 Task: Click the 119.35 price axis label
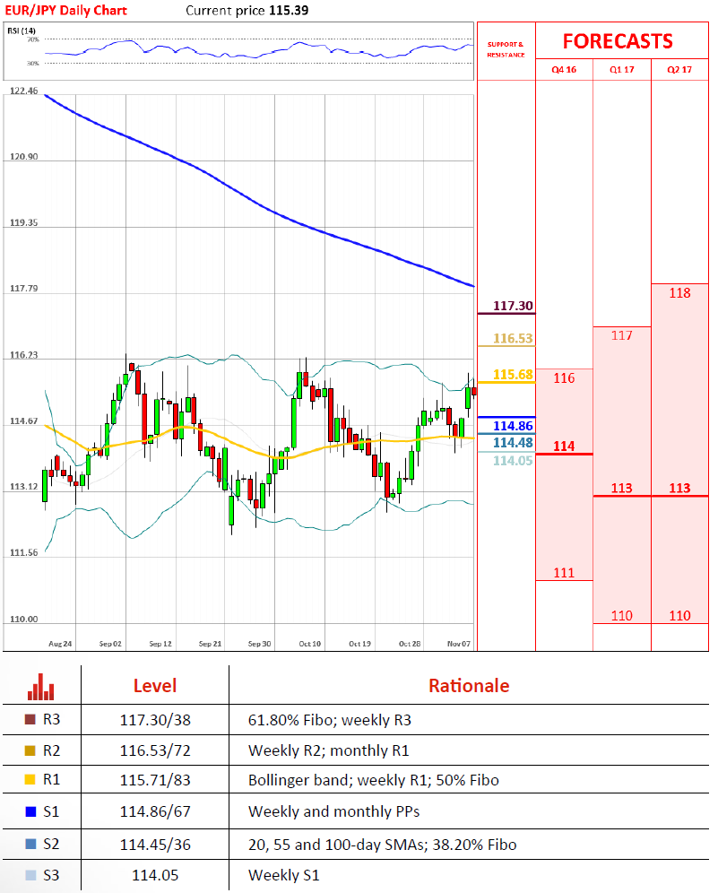tap(24, 222)
